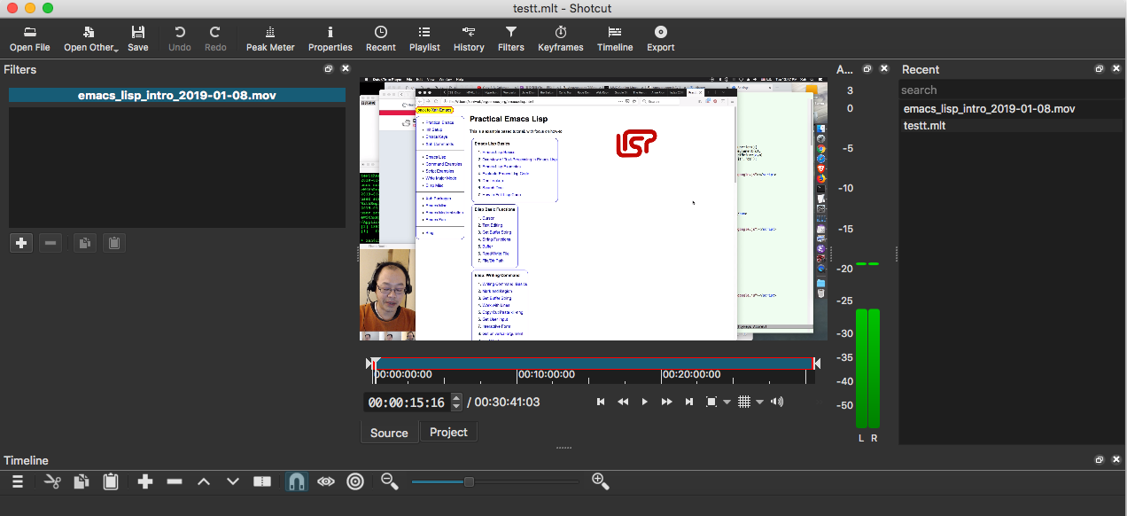1127x516 pixels.
Task: Skip to the end of the clip
Action: click(x=689, y=403)
